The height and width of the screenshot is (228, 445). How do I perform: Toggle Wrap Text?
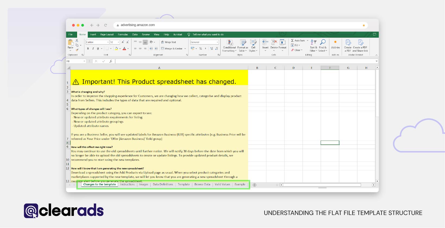pos(169,42)
